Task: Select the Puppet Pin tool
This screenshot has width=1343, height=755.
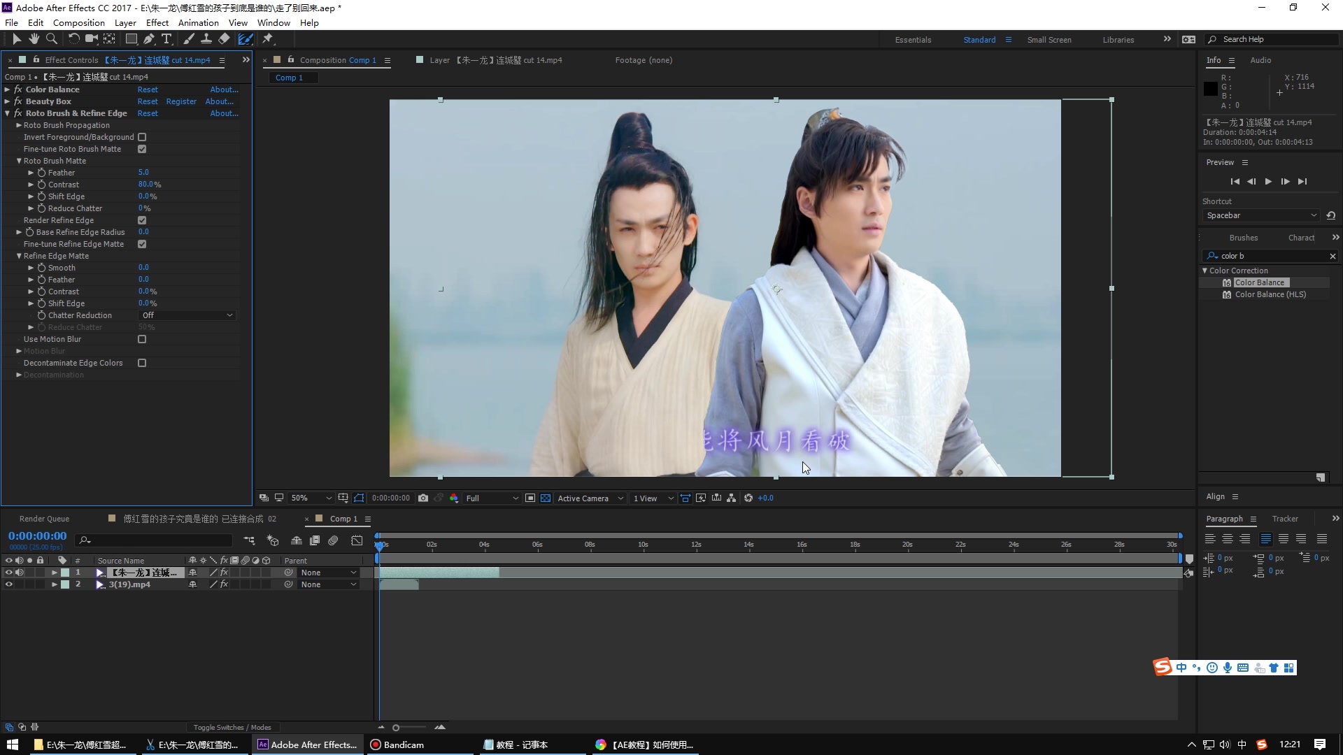Action: (268, 39)
